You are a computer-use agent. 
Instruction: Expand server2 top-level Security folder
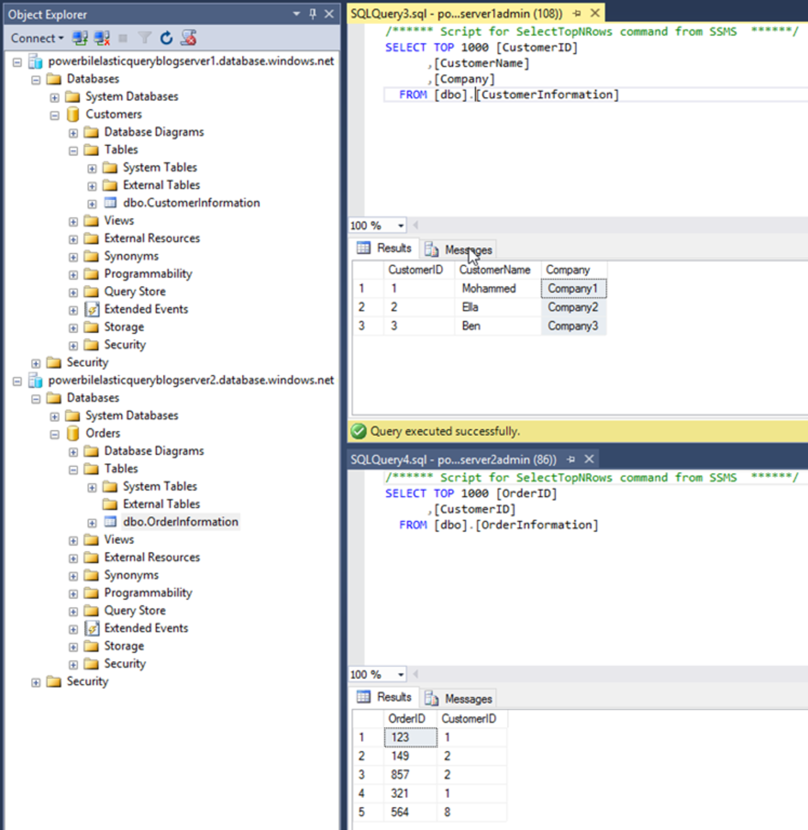coord(36,683)
